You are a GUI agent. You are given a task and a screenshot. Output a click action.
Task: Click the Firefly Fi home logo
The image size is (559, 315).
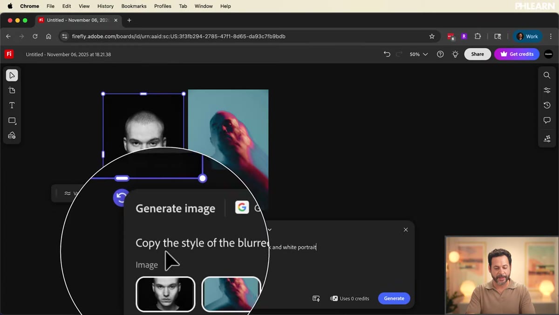tap(9, 54)
